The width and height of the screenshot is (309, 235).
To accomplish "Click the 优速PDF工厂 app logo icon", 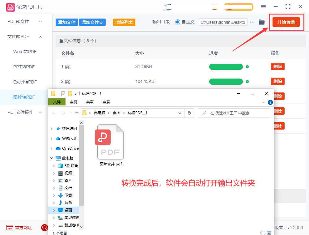I will coord(10,7).
